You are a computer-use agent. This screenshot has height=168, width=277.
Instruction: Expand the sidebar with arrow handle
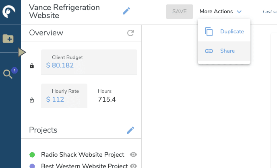22,52
